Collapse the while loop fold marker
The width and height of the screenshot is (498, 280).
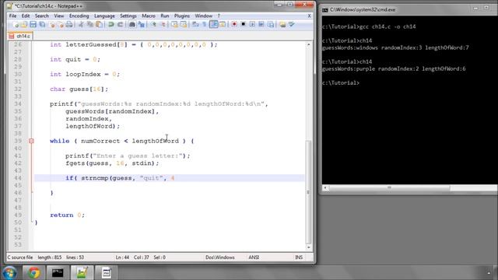(x=31, y=141)
